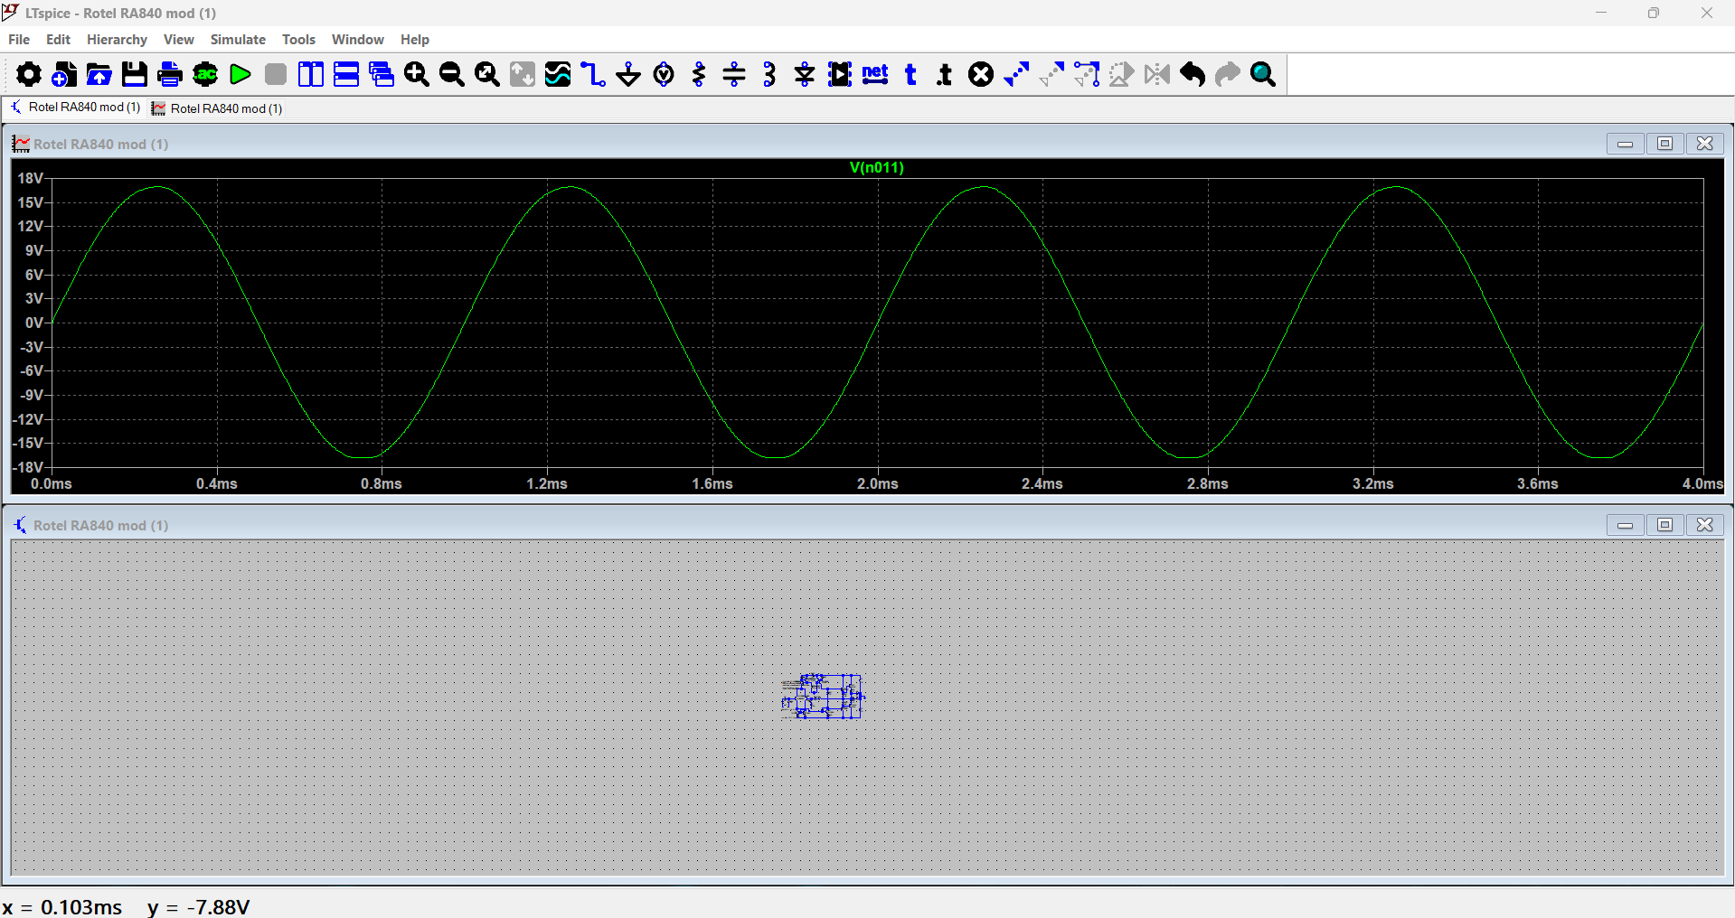This screenshot has height=918, width=1735.
Task: Open the View menu
Action: click(x=179, y=40)
